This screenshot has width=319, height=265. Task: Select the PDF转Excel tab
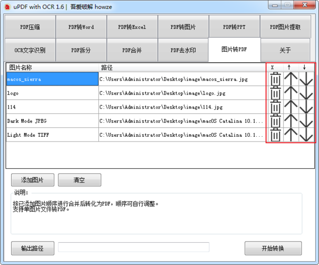pos(132,27)
